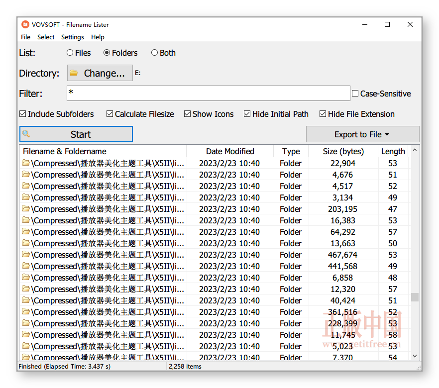The height and width of the screenshot is (388, 439).
Task: Click Folder type cell in 203,195 row
Action: tap(291, 209)
